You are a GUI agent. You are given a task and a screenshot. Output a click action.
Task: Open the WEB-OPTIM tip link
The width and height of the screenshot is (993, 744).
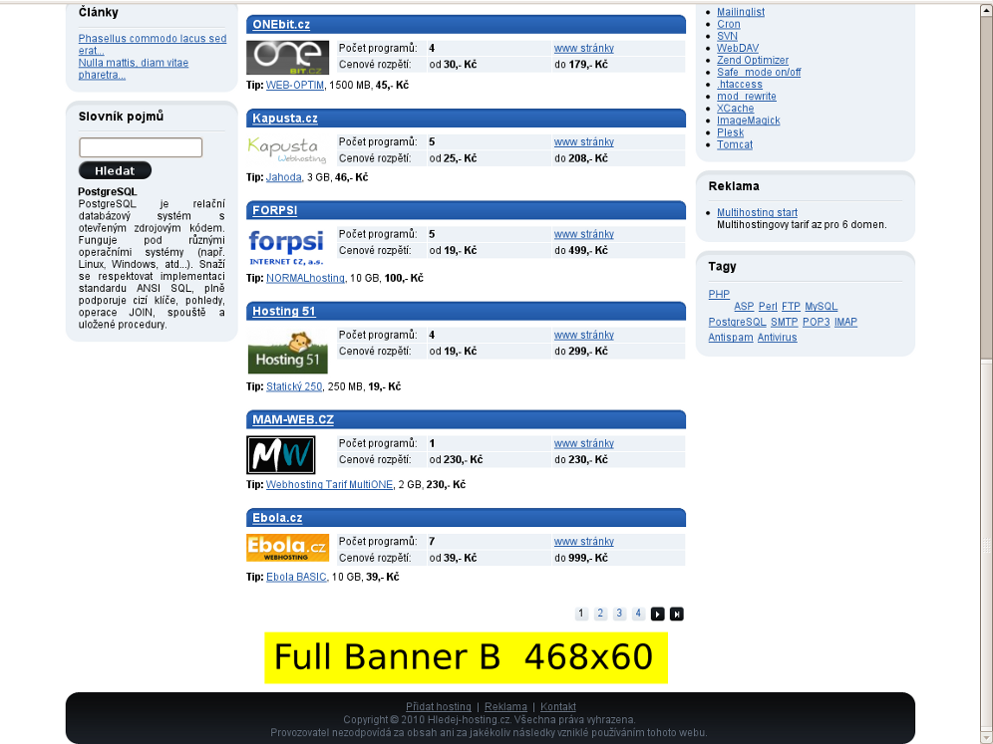click(295, 85)
